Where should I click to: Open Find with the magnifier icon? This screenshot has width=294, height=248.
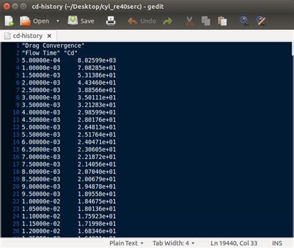coord(244,21)
